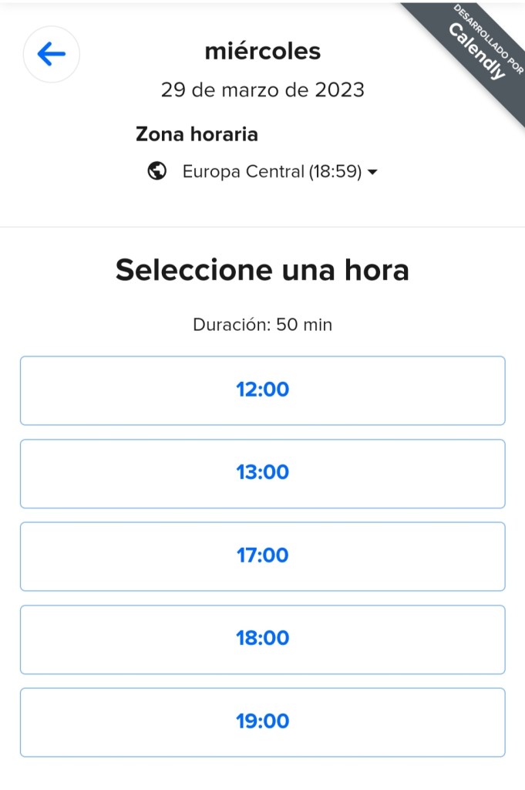
Task: Pick the 17:00 time slot
Action: coord(262,555)
